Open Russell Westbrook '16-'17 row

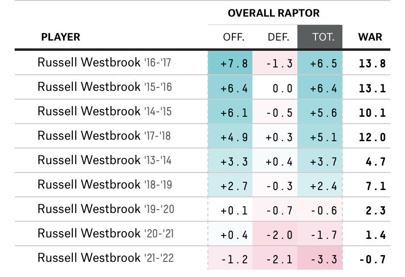coord(104,63)
